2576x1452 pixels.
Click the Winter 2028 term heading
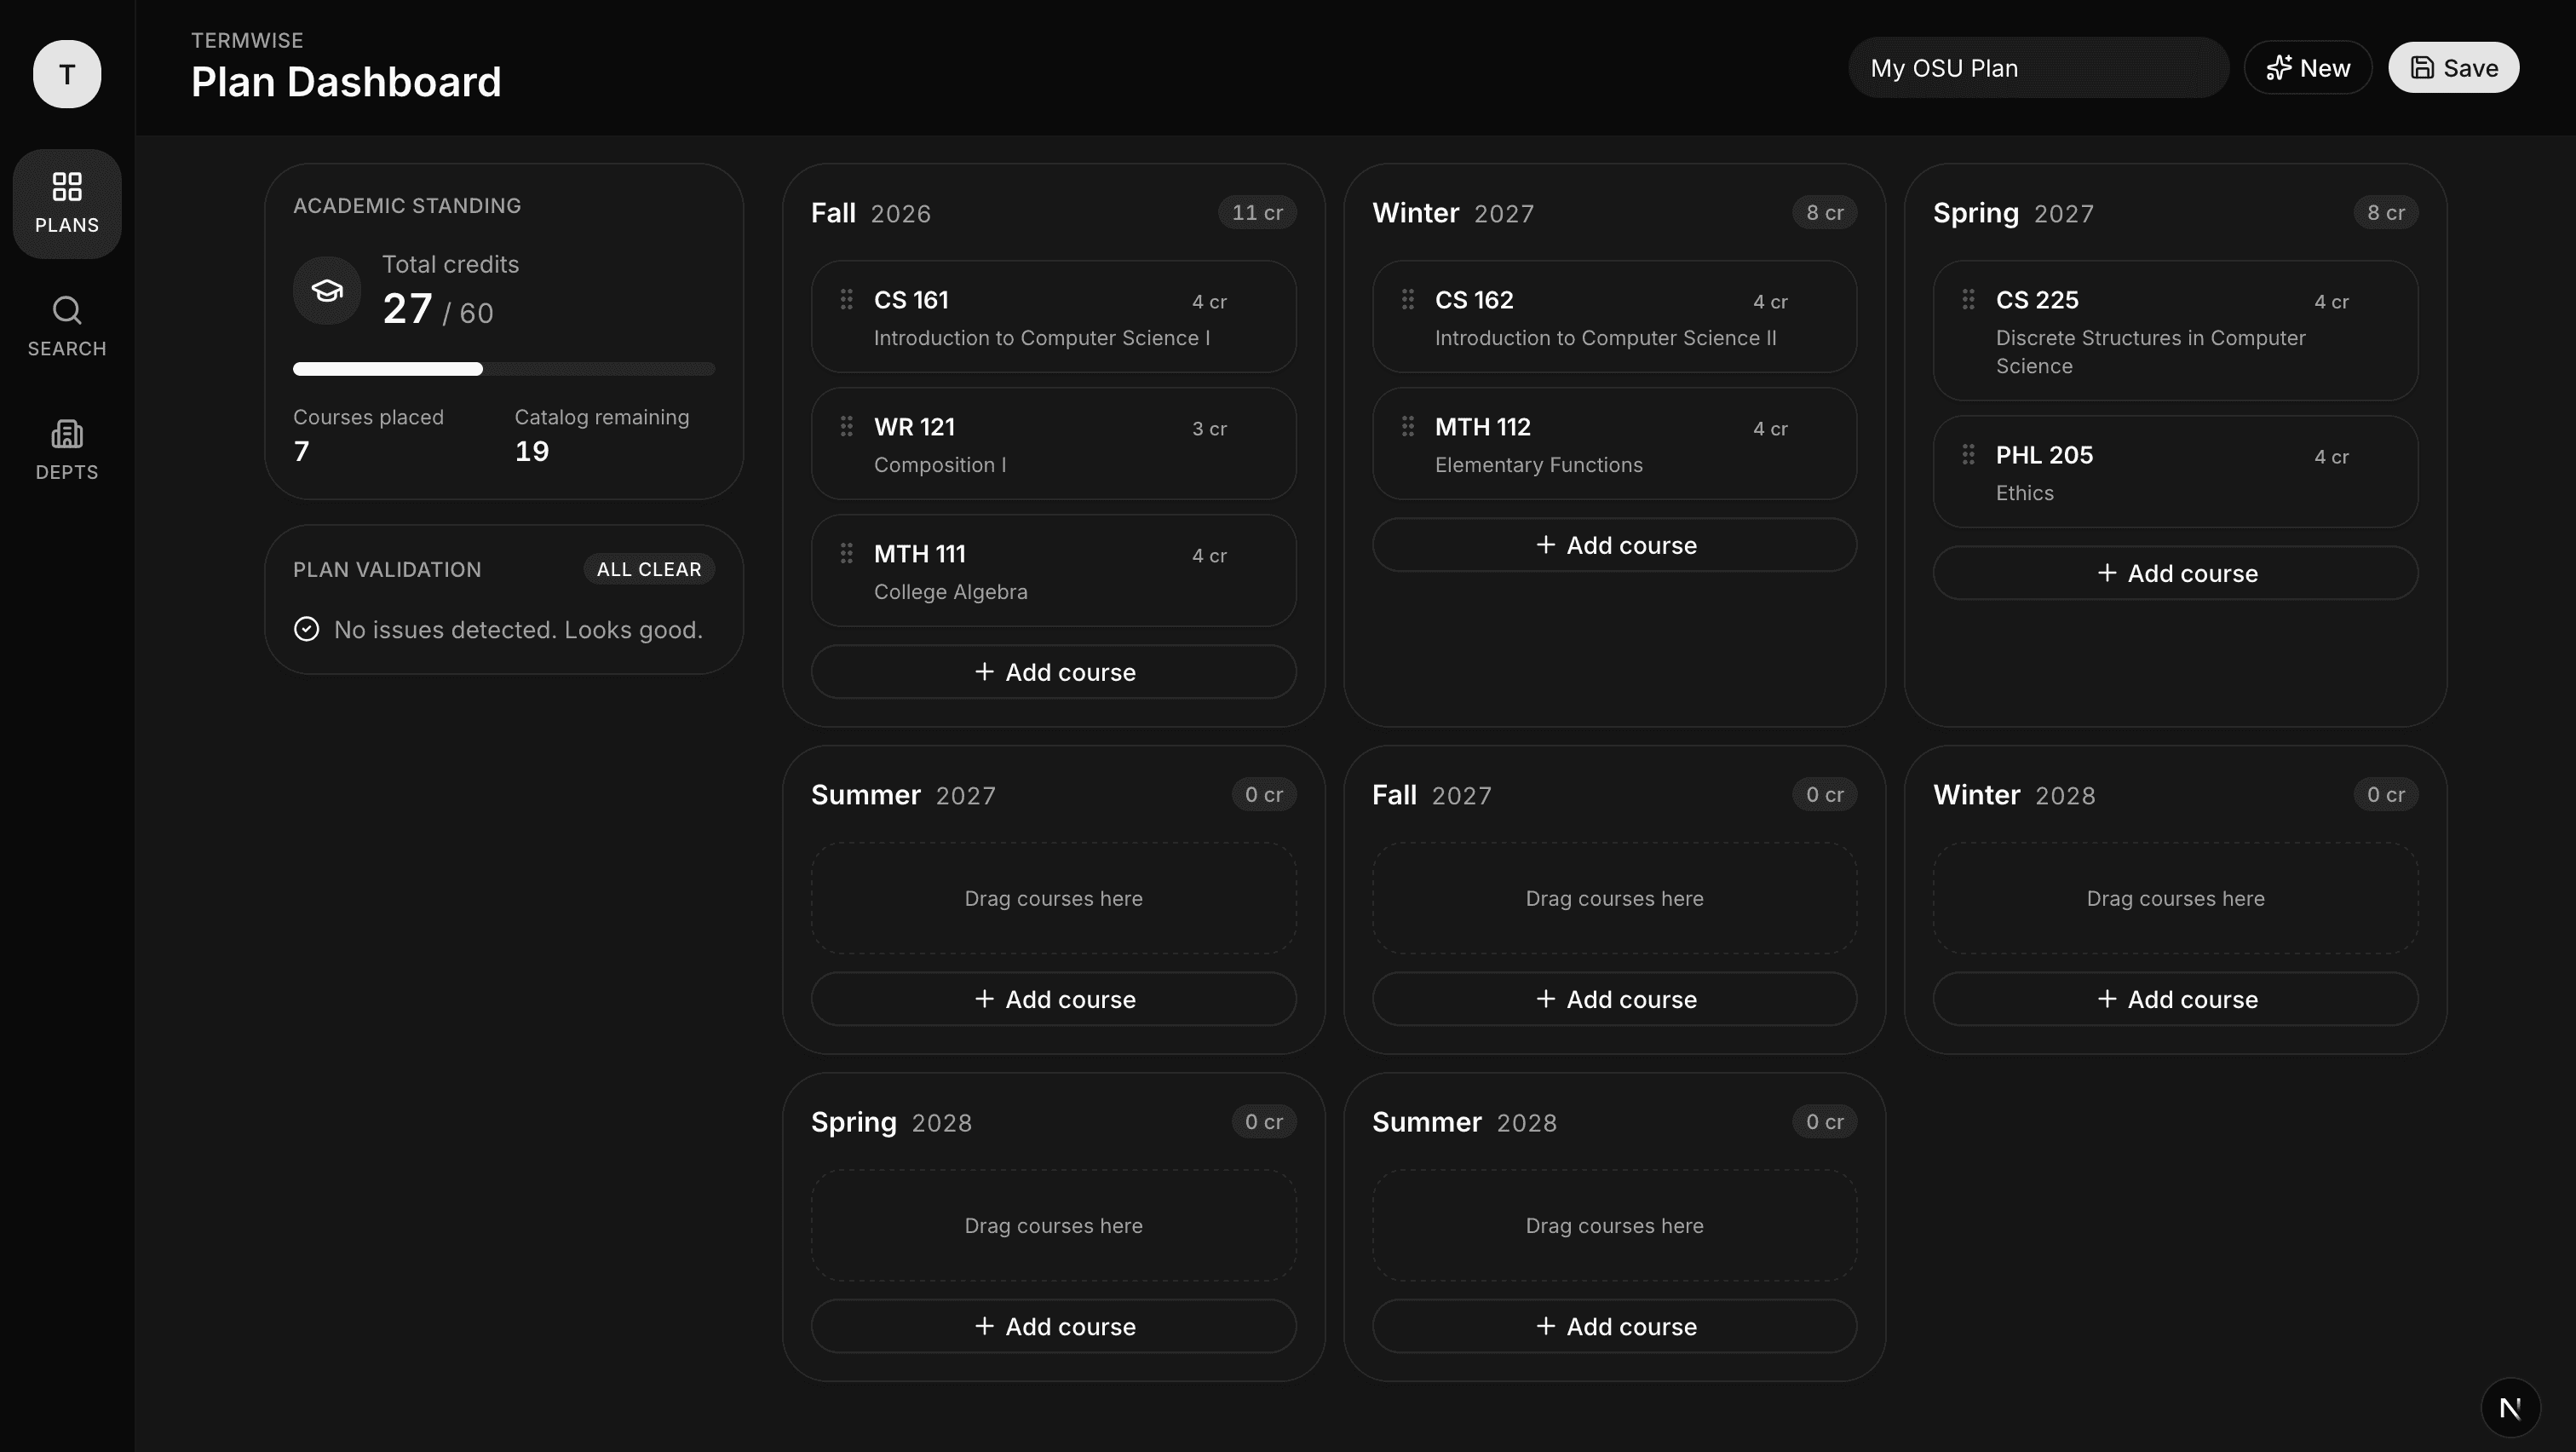[2014, 795]
